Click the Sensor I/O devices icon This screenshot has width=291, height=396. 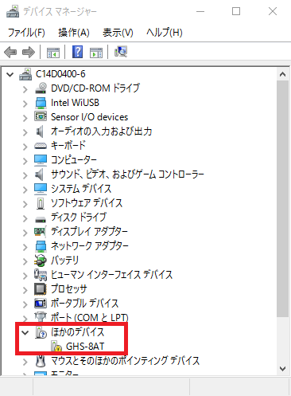pyautogui.click(x=41, y=117)
